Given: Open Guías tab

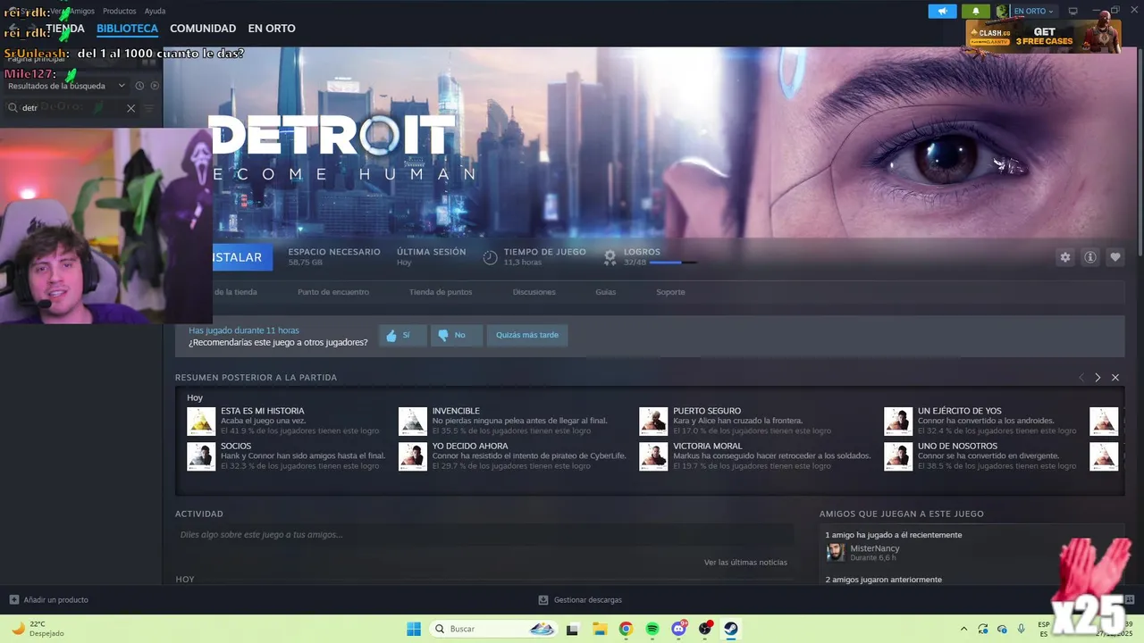Looking at the screenshot, I should (606, 292).
